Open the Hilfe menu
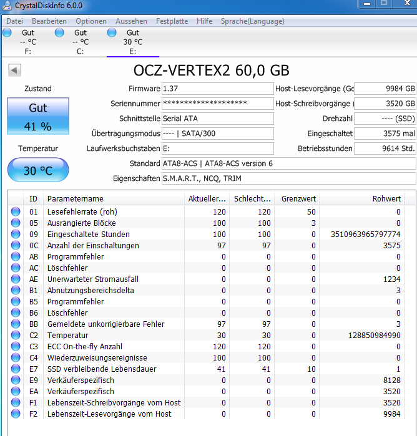This screenshot has width=417, height=436. (x=204, y=21)
